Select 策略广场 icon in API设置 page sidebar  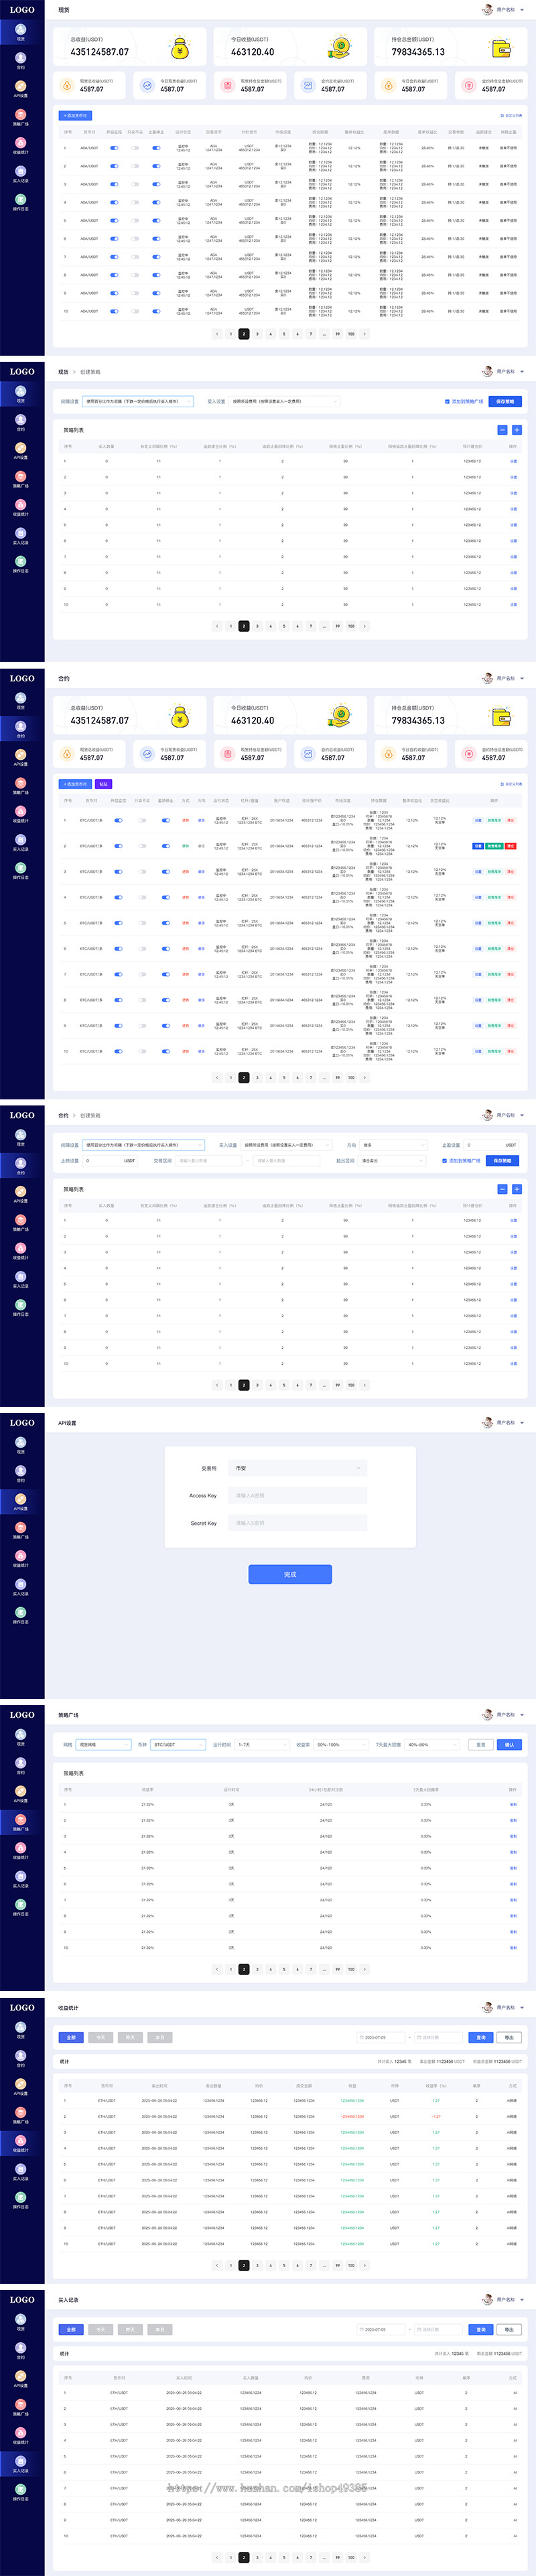coord(21,1528)
